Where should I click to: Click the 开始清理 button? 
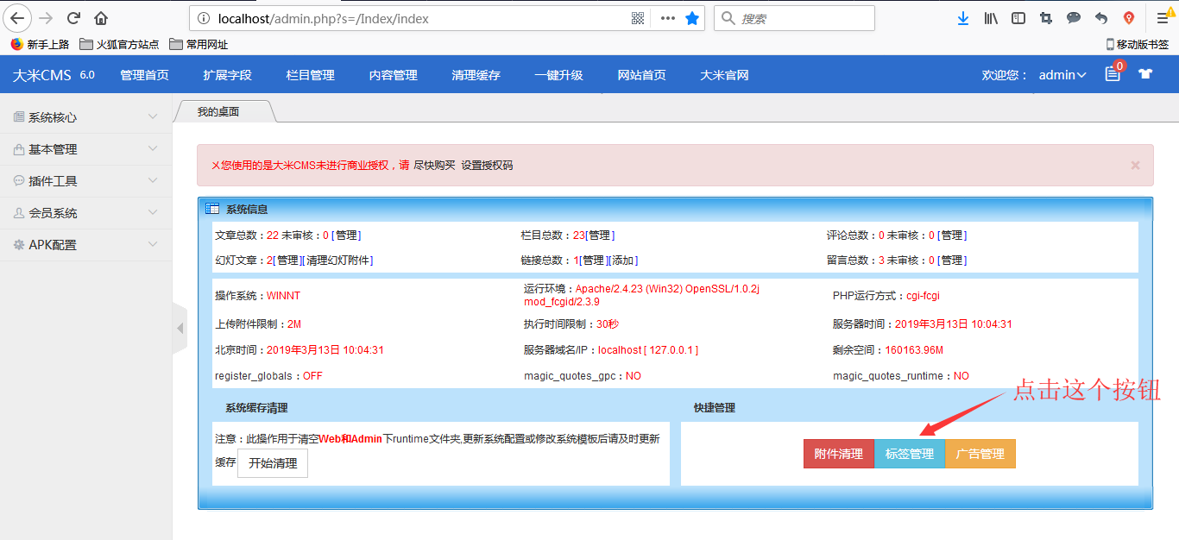click(273, 463)
